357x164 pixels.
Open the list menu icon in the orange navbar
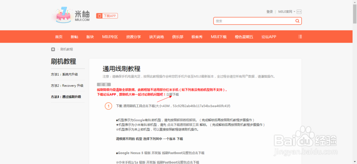300,37
